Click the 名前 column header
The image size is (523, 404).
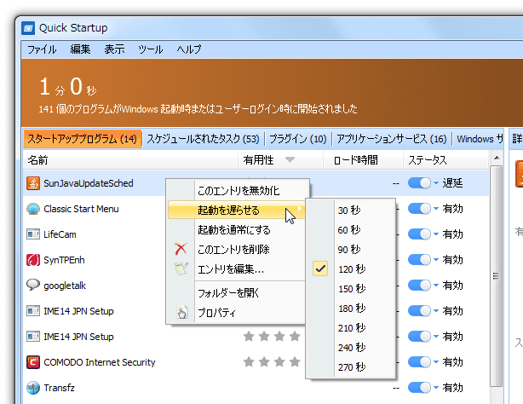tap(130, 160)
